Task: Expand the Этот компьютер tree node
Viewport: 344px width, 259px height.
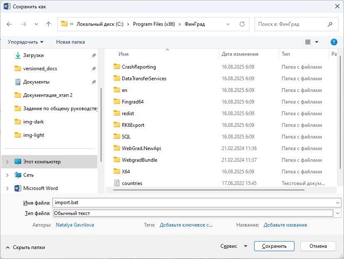Action: click(7, 162)
